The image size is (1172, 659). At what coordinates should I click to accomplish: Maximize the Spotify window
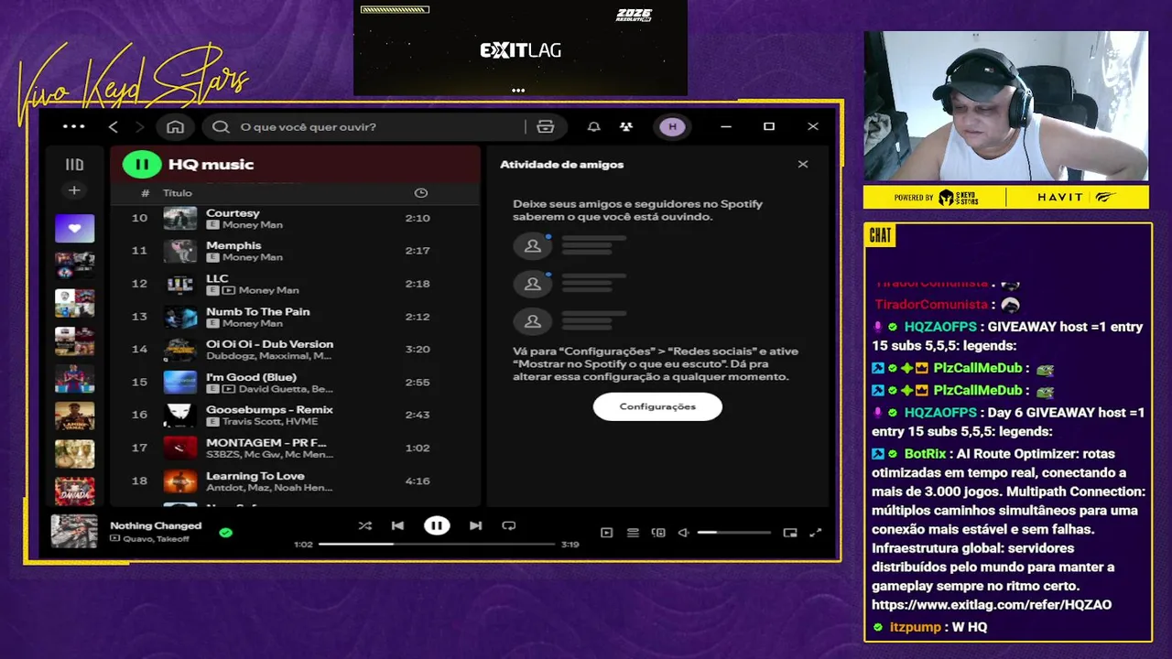pyautogui.click(x=769, y=126)
